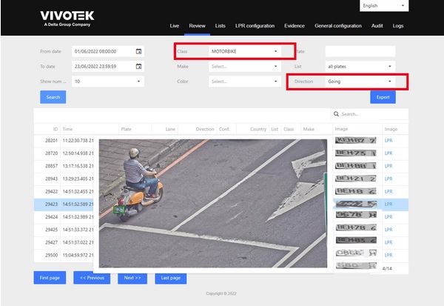This screenshot has width=444, height=306.
Task: Open the To date calendar picker icon
Action: tap(139, 66)
